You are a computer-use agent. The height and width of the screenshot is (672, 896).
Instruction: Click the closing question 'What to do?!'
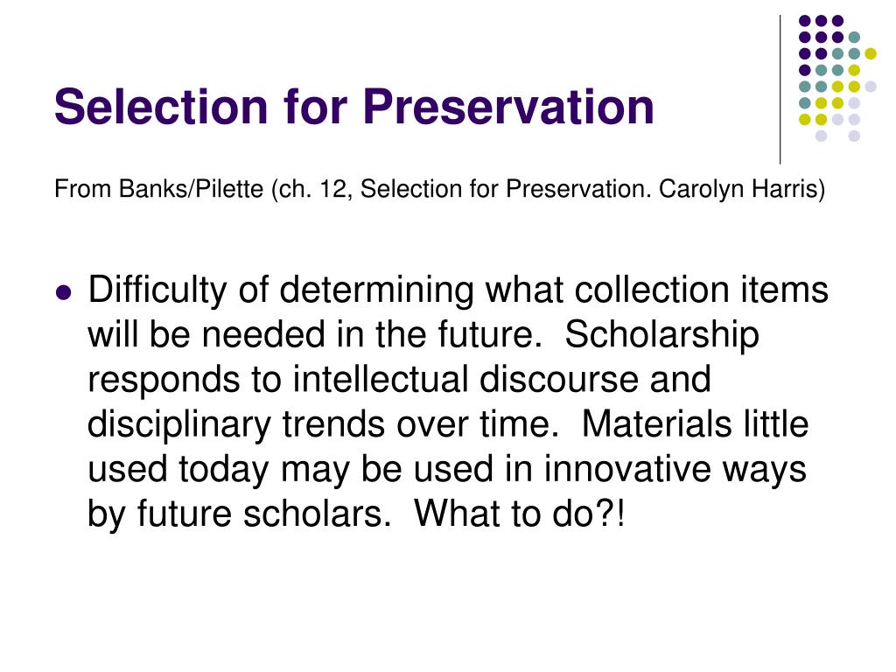(x=520, y=514)
